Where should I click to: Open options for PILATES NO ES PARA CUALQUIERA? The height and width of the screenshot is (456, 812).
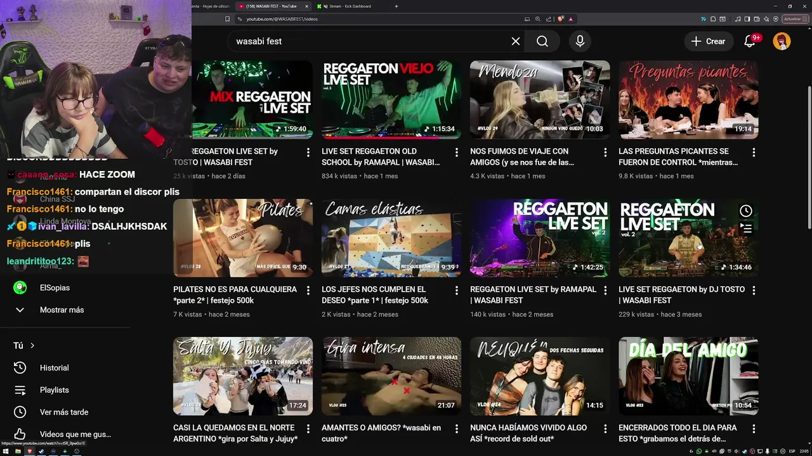click(308, 291)
